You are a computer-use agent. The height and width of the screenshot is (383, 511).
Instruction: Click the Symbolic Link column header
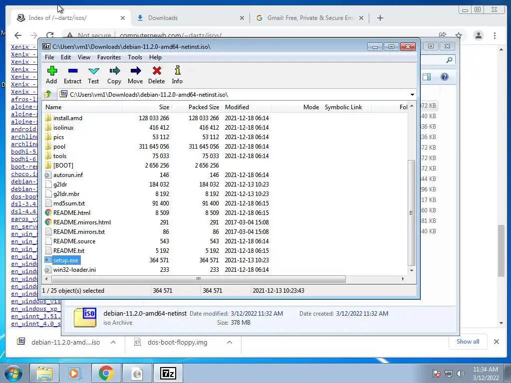(x=346, y=107)
